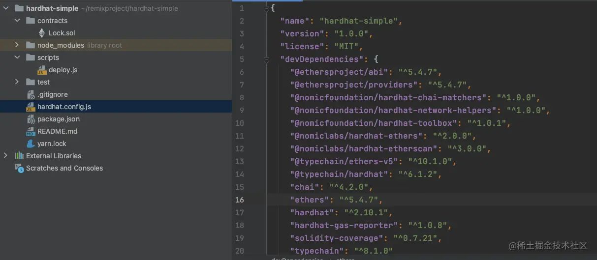Select .gitignore in the project tree
The image size is (597, 260).
click(x=53, y=94)
